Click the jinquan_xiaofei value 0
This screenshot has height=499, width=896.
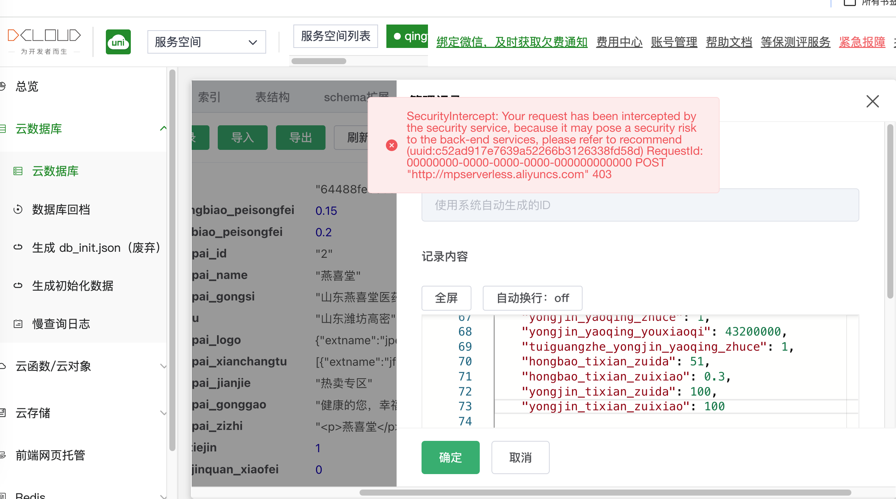[319, 470]
